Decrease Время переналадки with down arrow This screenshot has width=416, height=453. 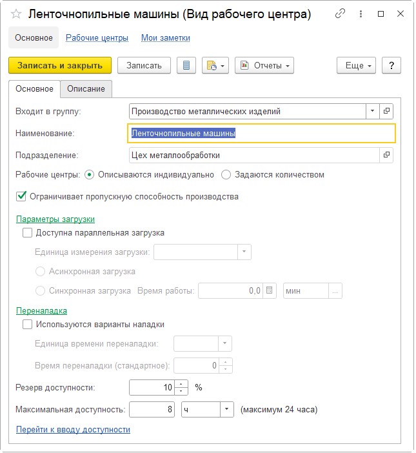226,369
